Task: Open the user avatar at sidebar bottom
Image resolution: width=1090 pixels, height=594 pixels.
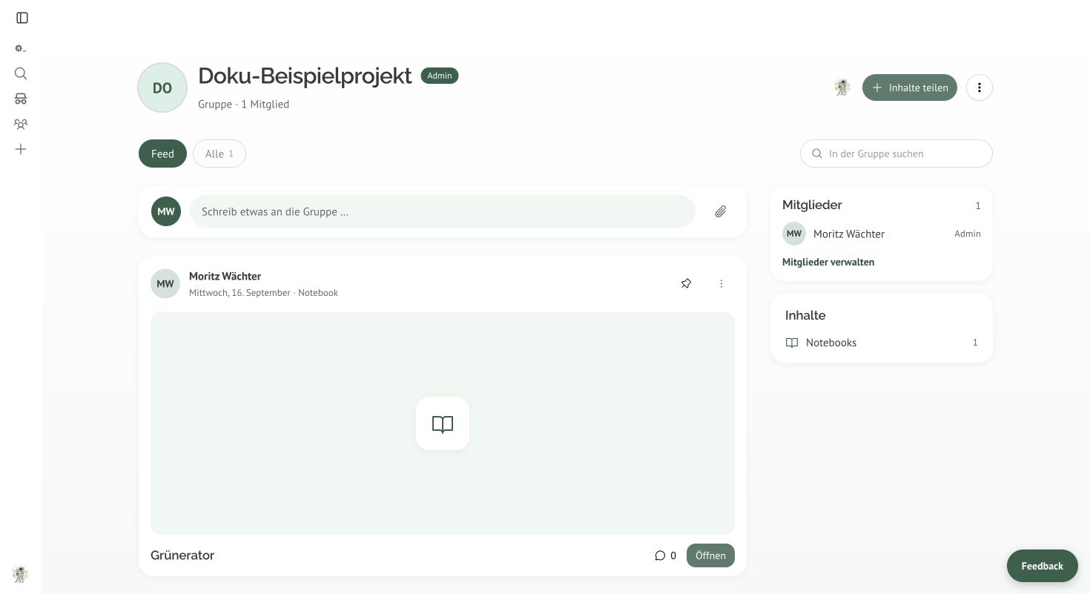Action: coord(21,573)
